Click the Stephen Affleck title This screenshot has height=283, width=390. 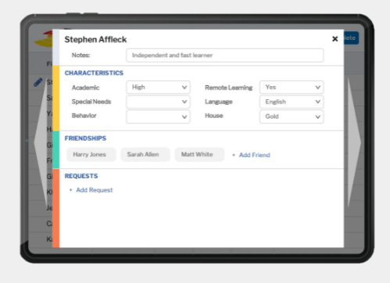pos(95,40)
